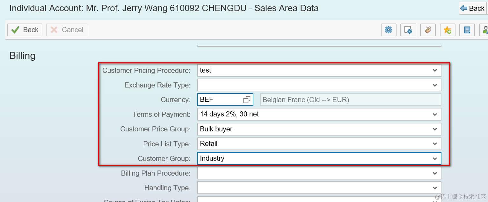Click the page configuration gear icon
Image resolution: width=488 pixels, height=202 pixels.
click(408, 30)
